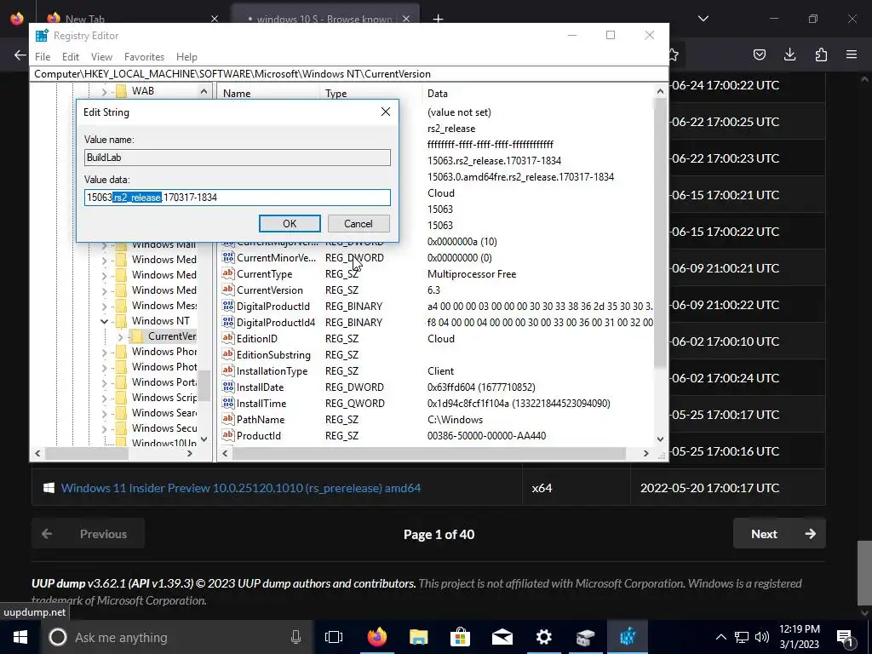
Task: Open Windows 11 Insider Preview 10.0.25120.1010 link
Action: click(241, 488)
